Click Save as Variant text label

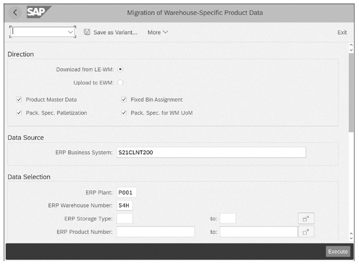point(115,32)
